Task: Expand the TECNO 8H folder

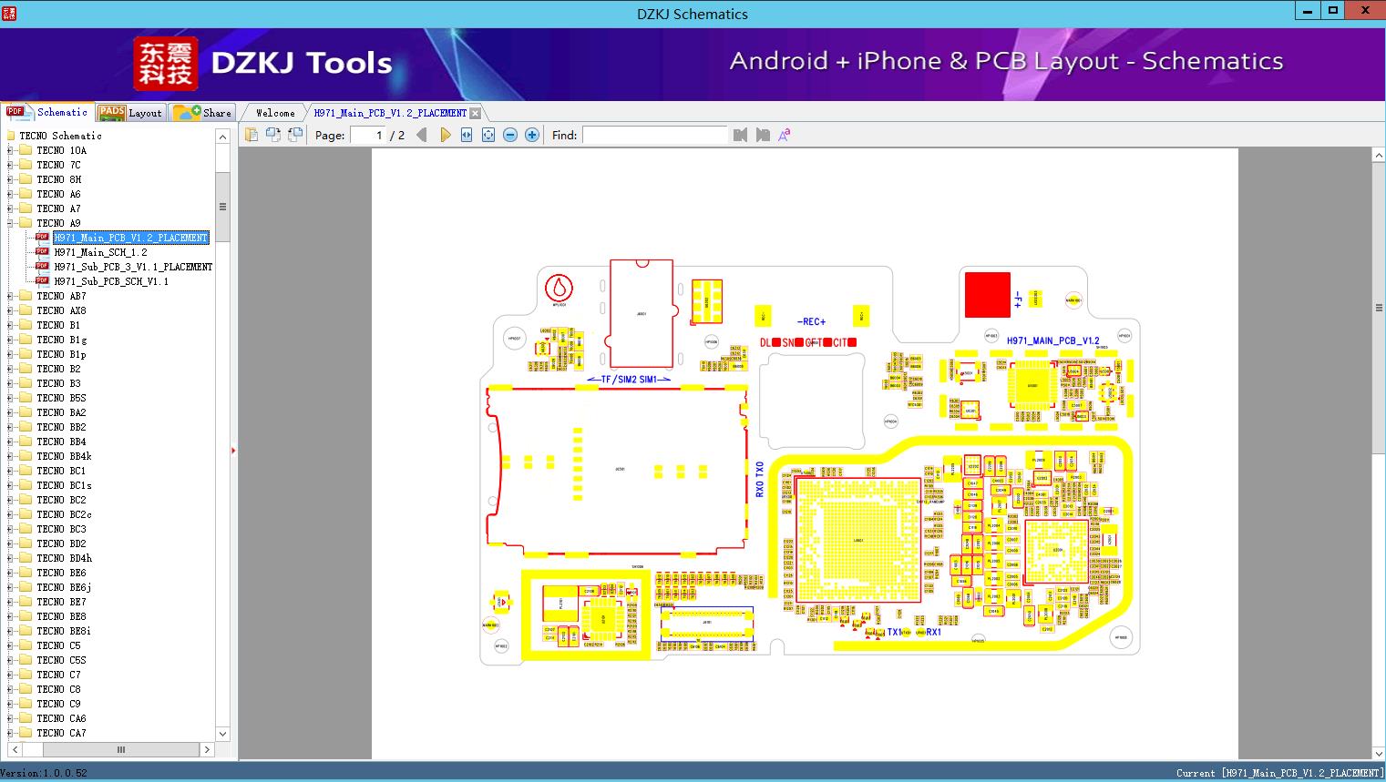Action: click(10, 179)
